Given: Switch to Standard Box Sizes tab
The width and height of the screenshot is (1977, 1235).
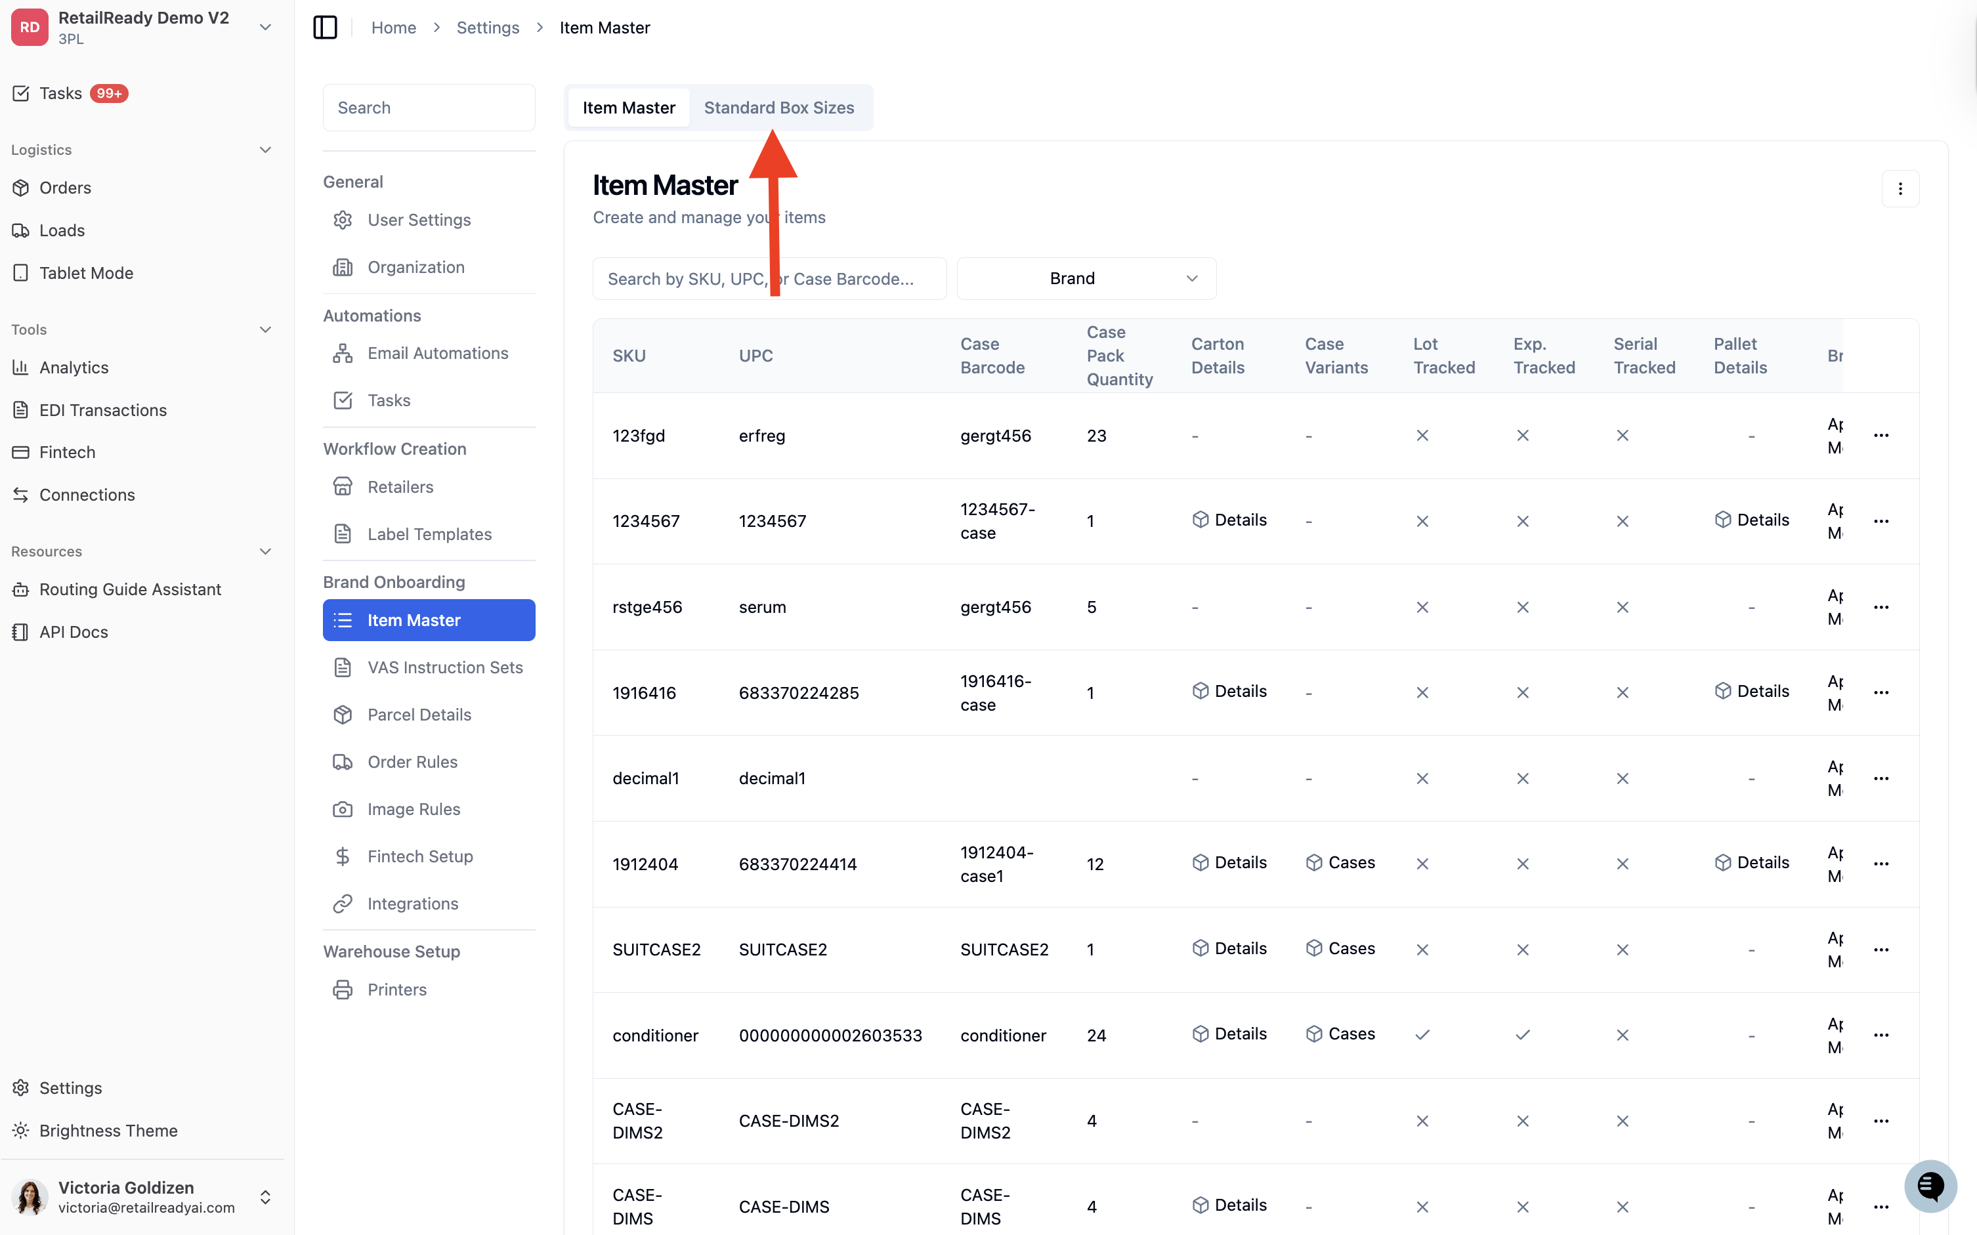Looking at the screenshot, I should pyautogui.click(x=779, y=108).
